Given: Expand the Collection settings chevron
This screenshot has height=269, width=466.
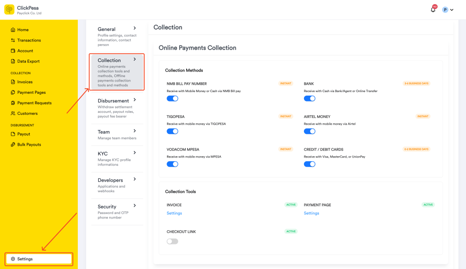Looking at the screenshot, I should [x=135, y=59].
